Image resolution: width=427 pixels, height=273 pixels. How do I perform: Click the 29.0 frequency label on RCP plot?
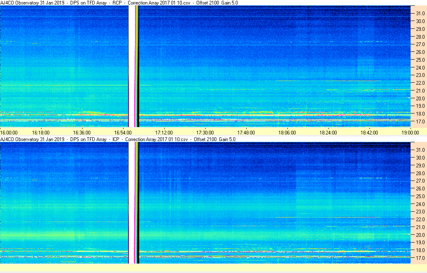420,29
